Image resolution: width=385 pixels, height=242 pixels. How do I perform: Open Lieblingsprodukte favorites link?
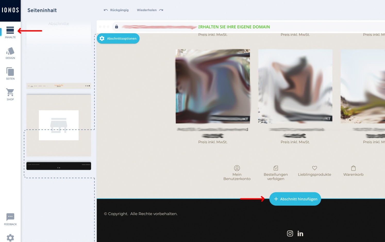pos(314,171)
